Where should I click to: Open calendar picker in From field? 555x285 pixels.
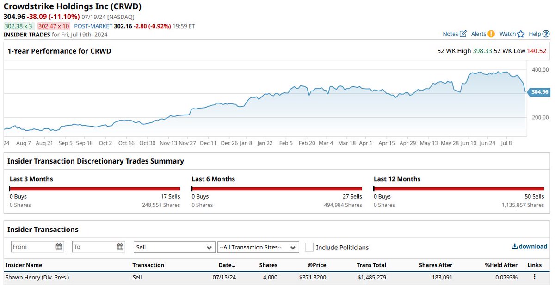pyautogui.click(x=59, y=247)
